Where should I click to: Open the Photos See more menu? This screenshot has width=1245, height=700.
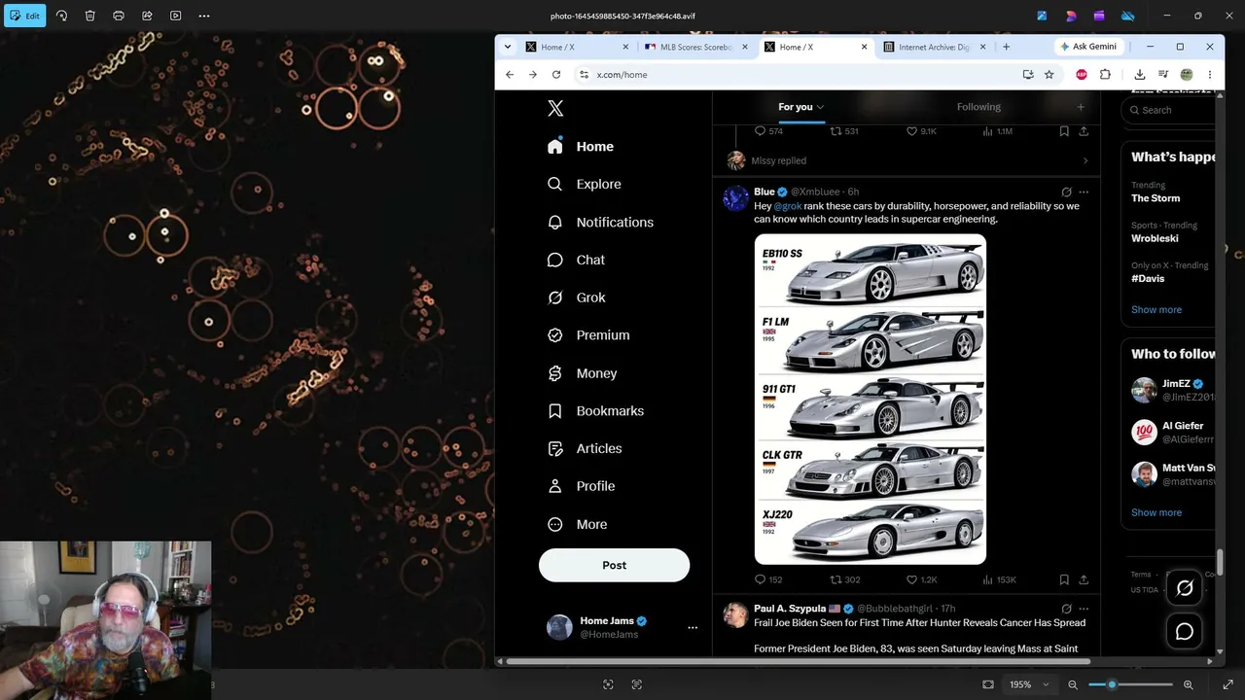click(204, 16)
